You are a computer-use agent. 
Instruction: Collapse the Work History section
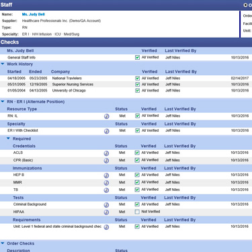pyautogui.click(x=3, y=64)
